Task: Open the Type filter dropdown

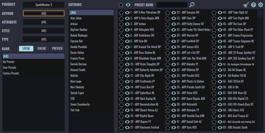Action: point(44,39)
